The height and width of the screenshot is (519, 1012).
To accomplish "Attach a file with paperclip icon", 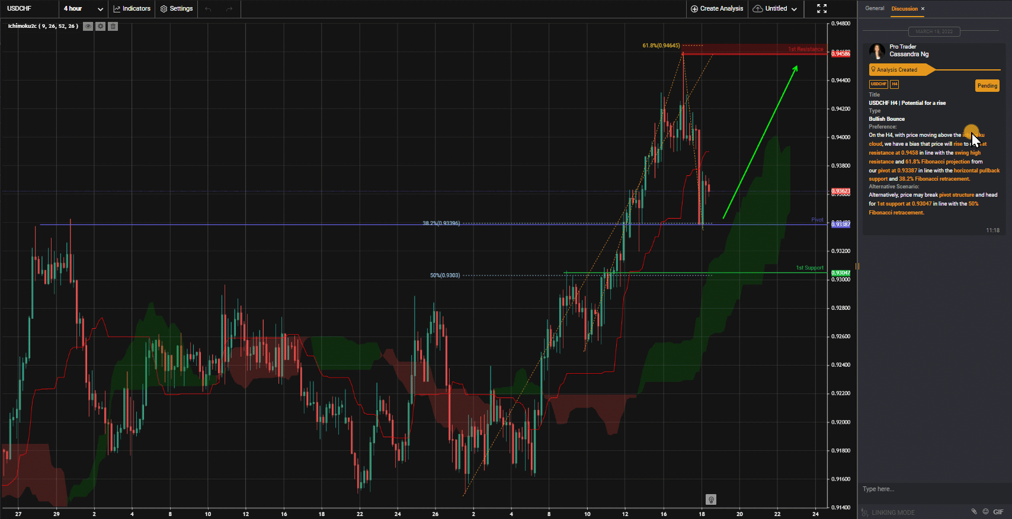I will pos(974,511).
